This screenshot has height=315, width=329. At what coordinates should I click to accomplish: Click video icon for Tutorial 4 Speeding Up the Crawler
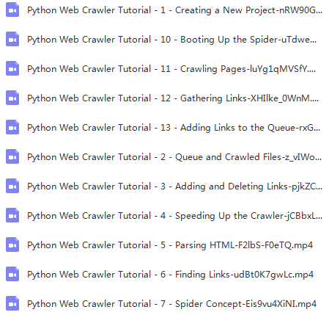pos(12,216)
